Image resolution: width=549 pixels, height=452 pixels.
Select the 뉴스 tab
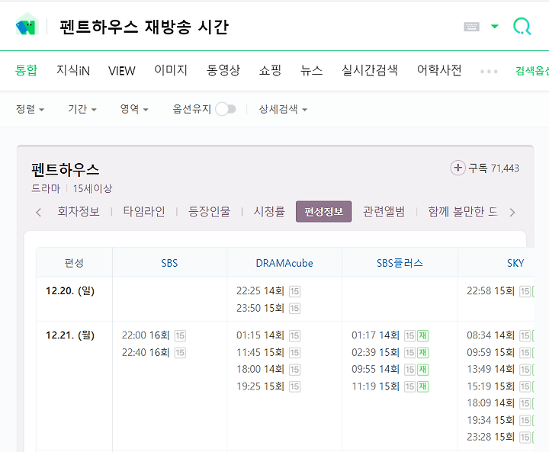point(311,70)
